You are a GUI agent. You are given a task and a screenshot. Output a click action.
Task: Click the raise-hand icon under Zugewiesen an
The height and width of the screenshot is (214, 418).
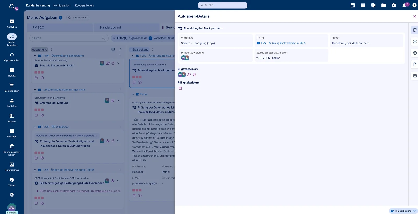[x=194, y=75]
